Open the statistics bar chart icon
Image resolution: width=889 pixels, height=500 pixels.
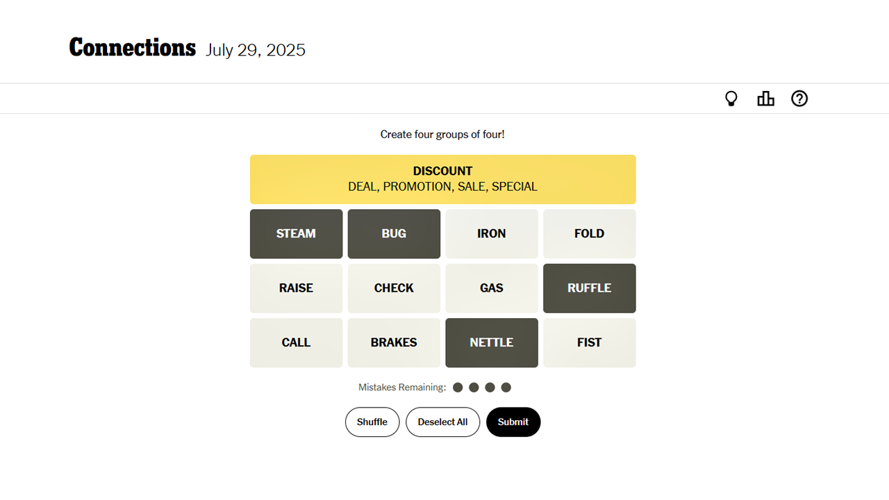765,98
